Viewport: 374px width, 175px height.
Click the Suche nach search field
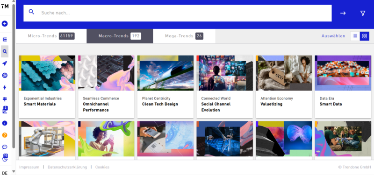tap(178, 13)
